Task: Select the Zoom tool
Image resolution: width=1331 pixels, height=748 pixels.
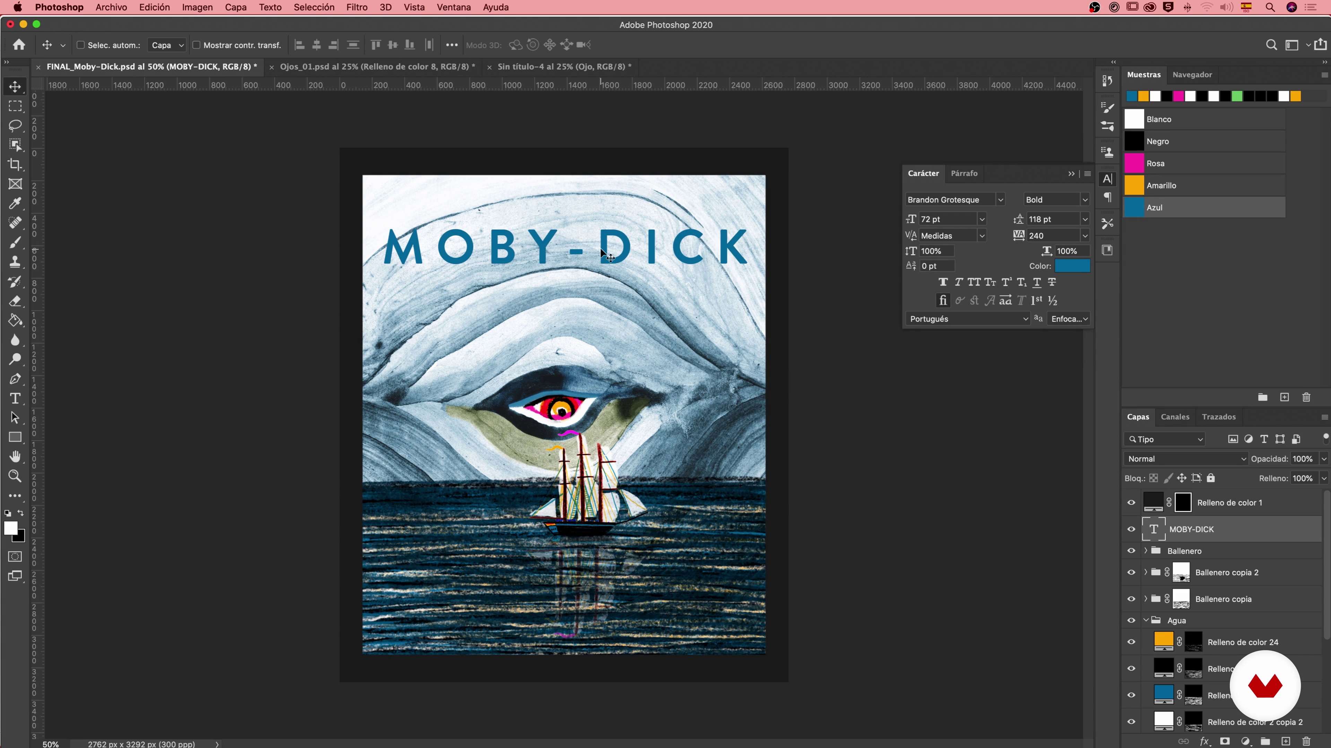Action: click(15, 476)
